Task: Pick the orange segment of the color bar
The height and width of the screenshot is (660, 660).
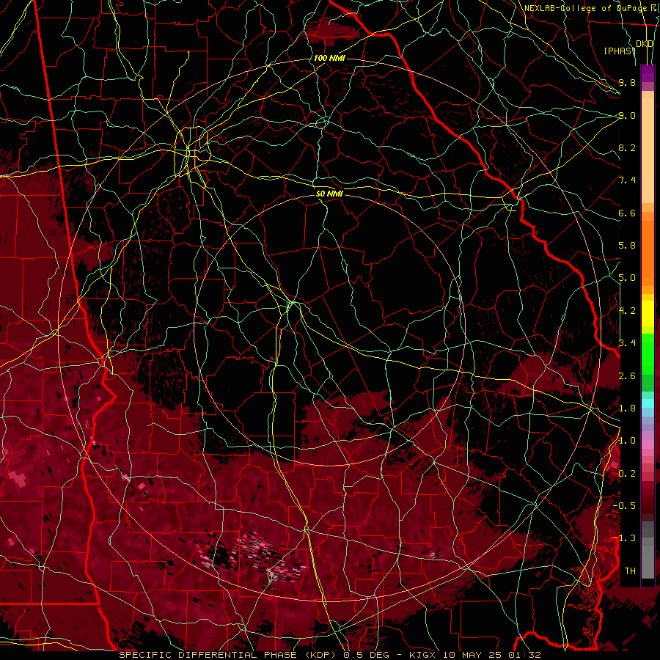Action: [648, 252]
